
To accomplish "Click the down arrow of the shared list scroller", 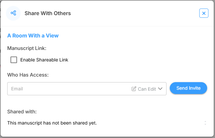I will pos(205,125).
